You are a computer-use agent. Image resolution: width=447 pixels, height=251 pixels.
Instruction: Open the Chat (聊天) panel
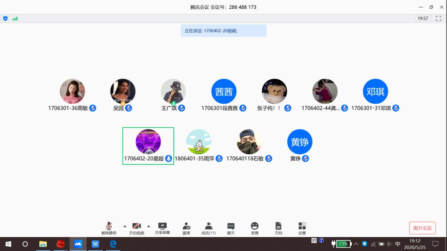pyautogui.click(x=231, y=228)
